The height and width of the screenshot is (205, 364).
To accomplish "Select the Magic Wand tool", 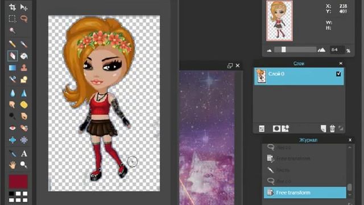I will (13, 30).
